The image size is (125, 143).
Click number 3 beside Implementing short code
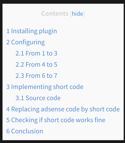coord(8,87)
